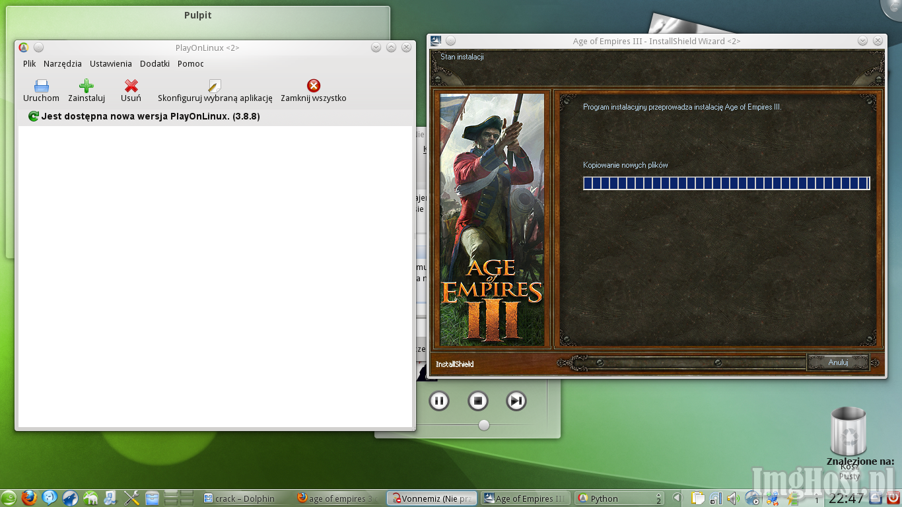Cancel installation with the Anuluj button
The image size is (902, 507).
pyautogui.click(x=838, y=362)
